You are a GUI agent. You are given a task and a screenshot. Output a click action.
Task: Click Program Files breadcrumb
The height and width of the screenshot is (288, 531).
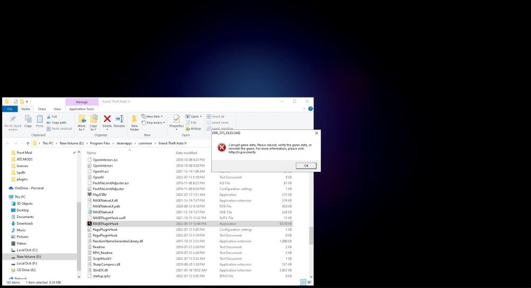click(100, 143)
